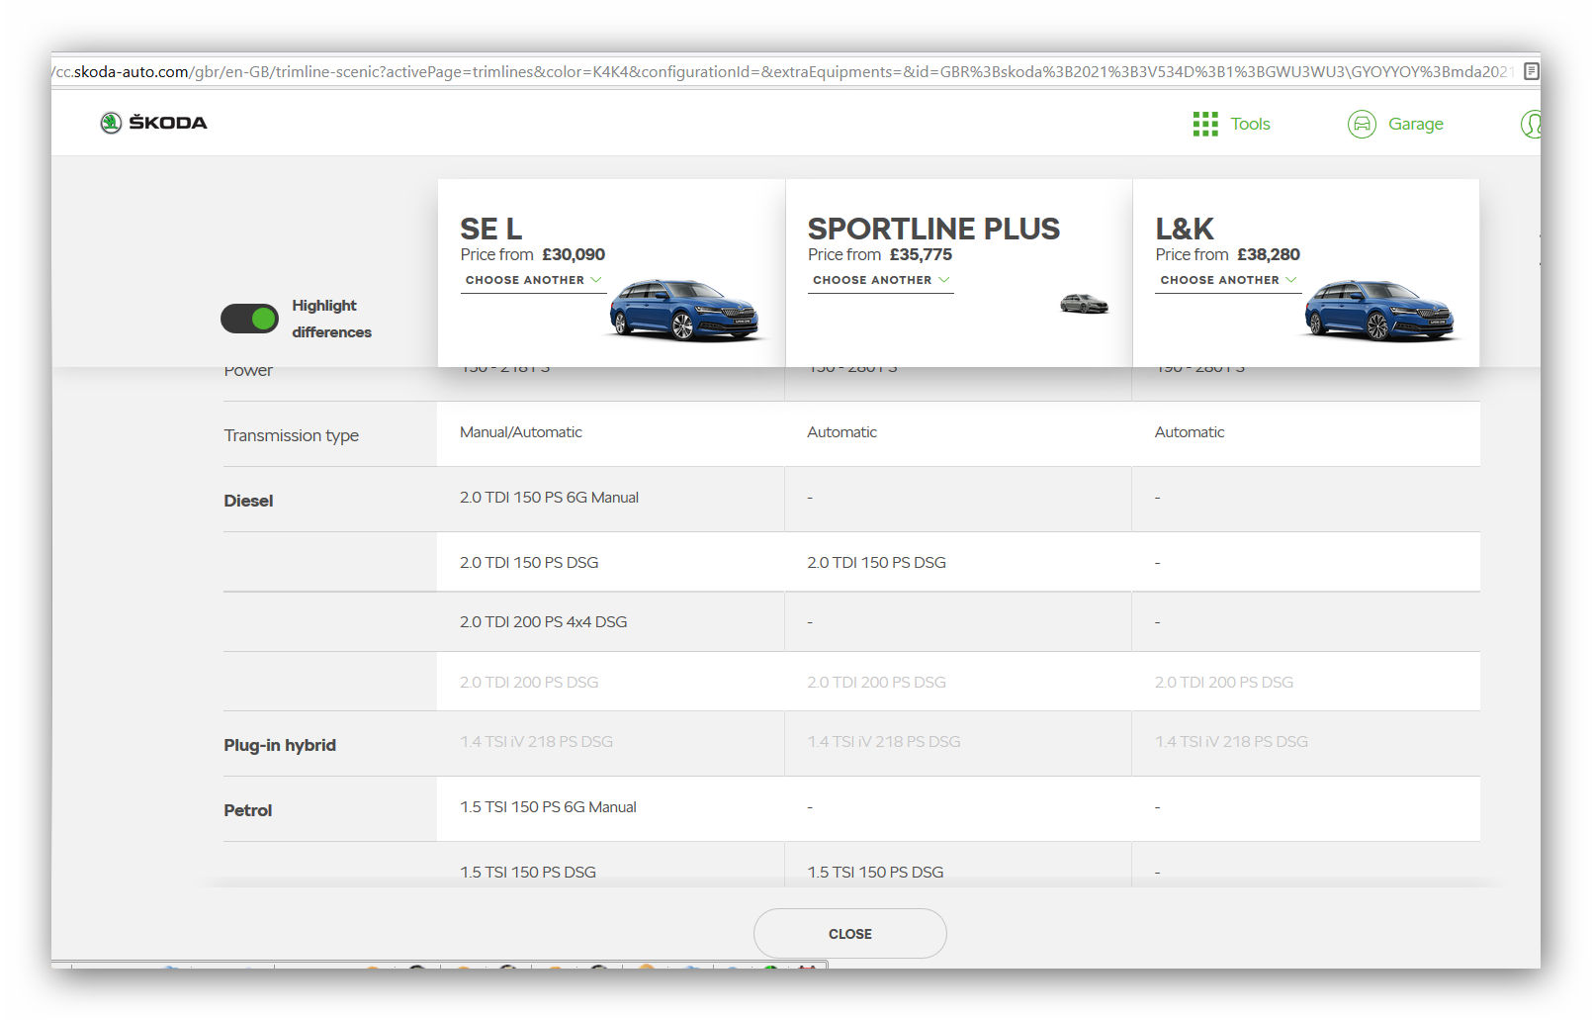Click 2.0 TDI 200 PS 4x4 DSG
Viewport: 1592px width, 1020px height.
[543, 622]
